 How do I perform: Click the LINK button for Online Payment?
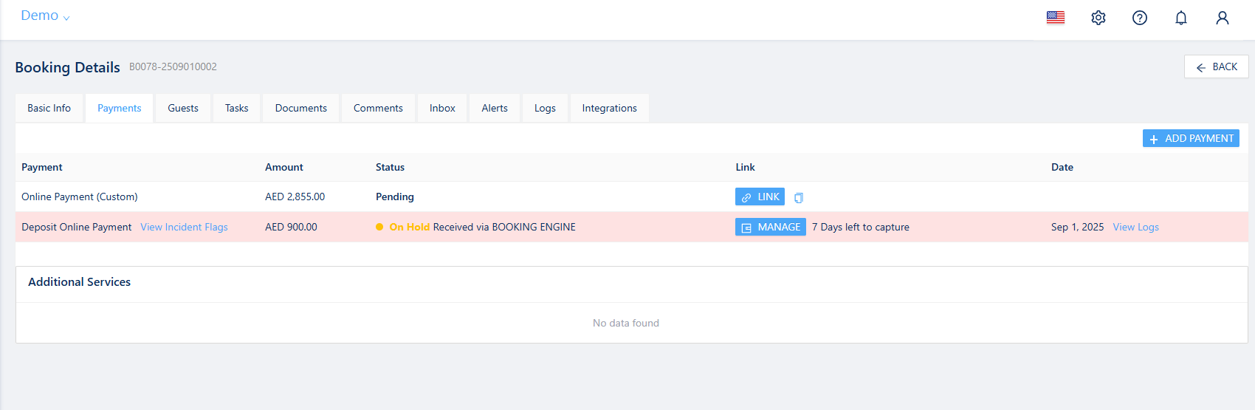point(760,197)
